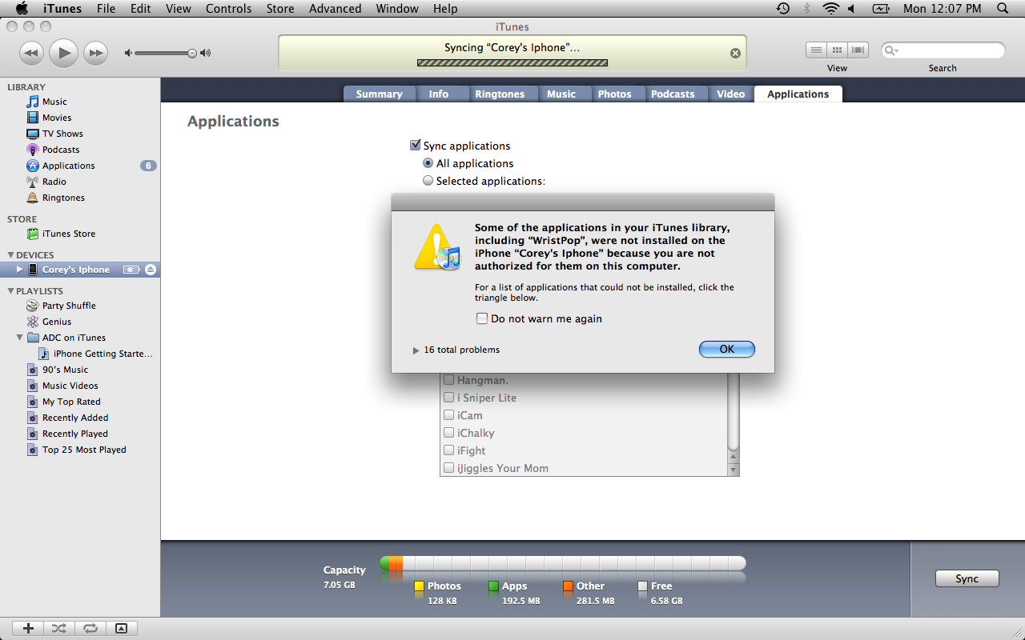Switch to Photos tab
The height and width of the screenshot is (640, 1025).
615,94
